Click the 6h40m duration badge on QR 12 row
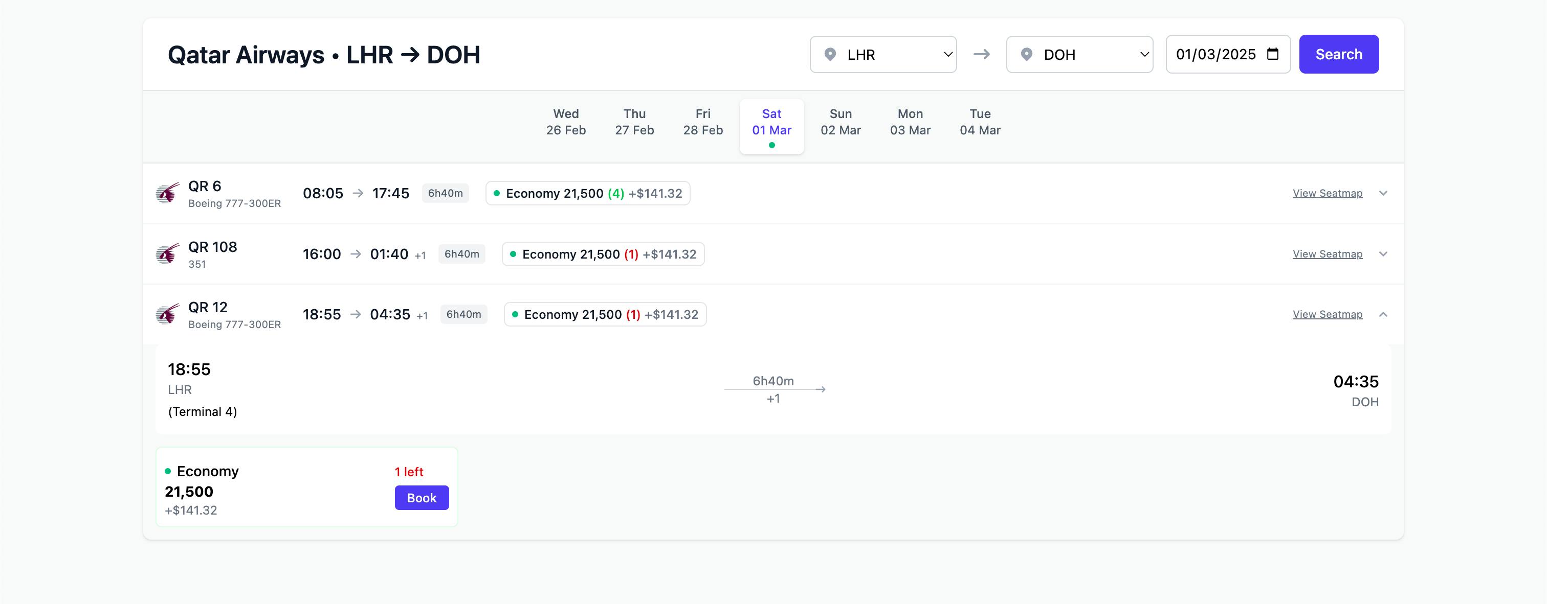The height and width of the screenshot is (604, 1547). tap(463, 314)
